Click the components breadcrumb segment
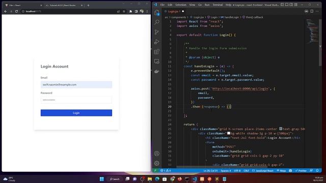 [x=179, y=17]
